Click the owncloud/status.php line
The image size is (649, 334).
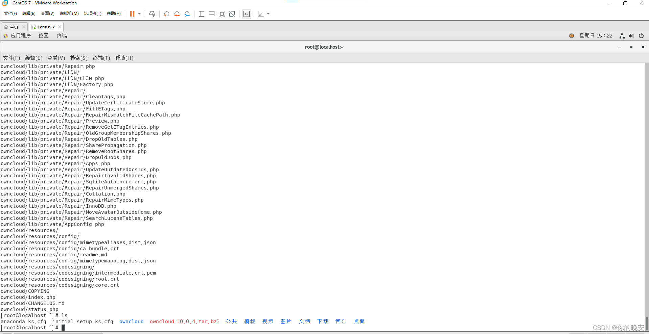point(30,309)
